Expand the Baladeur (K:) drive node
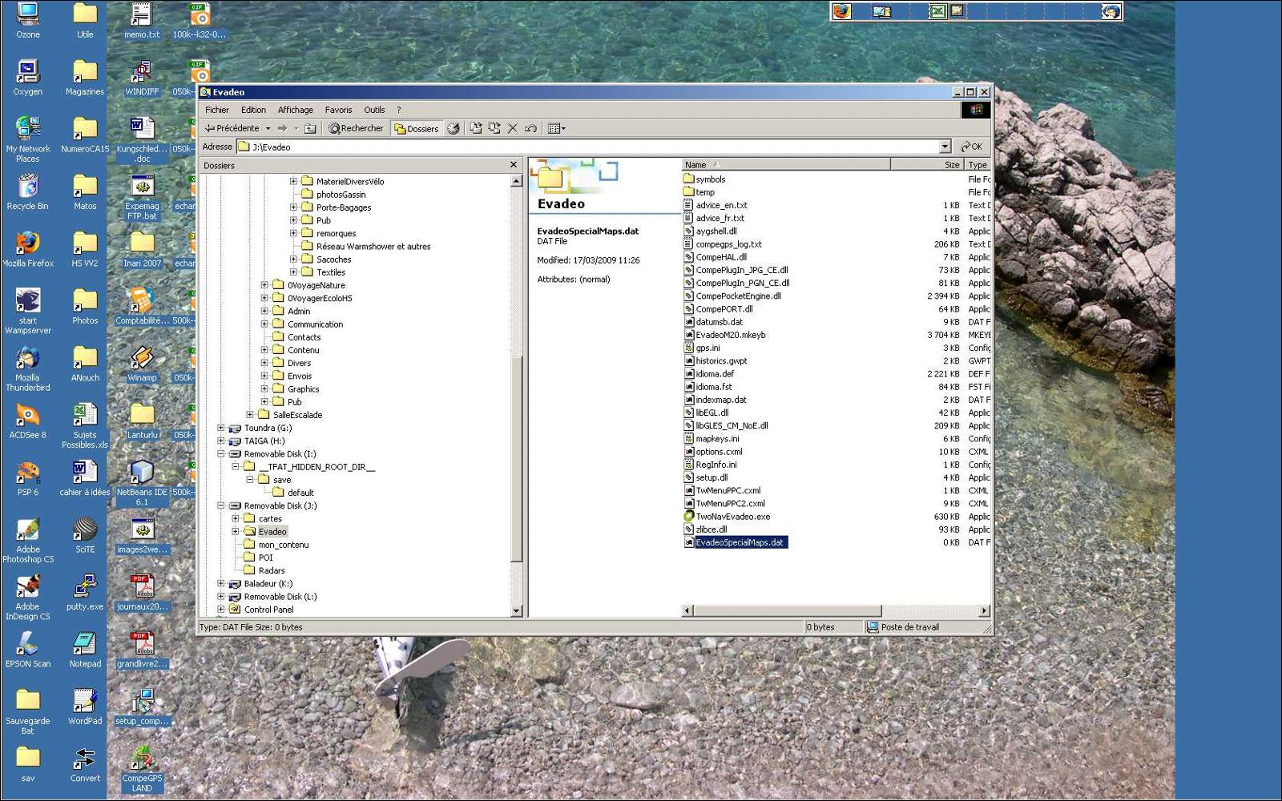The image size is (1282, 801). tap(221, 583)
